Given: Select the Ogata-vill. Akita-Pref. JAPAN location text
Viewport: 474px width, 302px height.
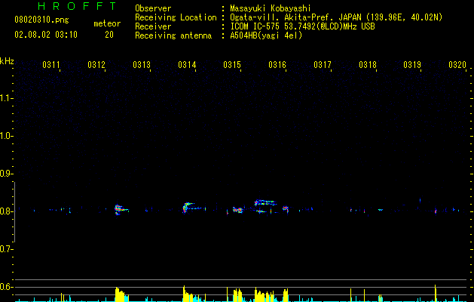Looking at the screenshot, I should coord(336,17).
